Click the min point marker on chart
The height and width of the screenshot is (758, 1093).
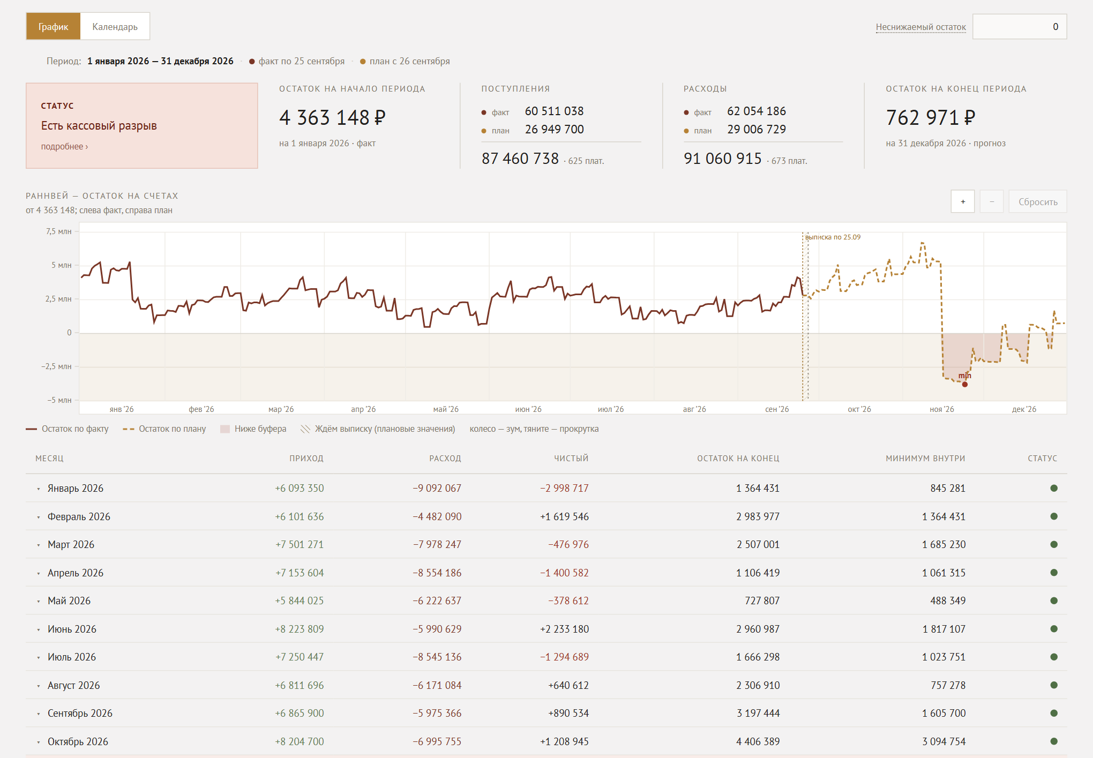pos(964,384)
